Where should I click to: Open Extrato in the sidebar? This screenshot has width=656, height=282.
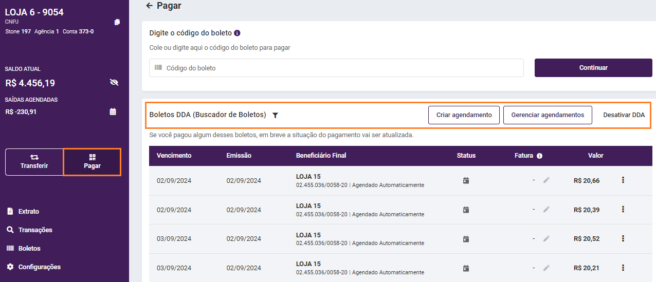click(x=28, y=211)
